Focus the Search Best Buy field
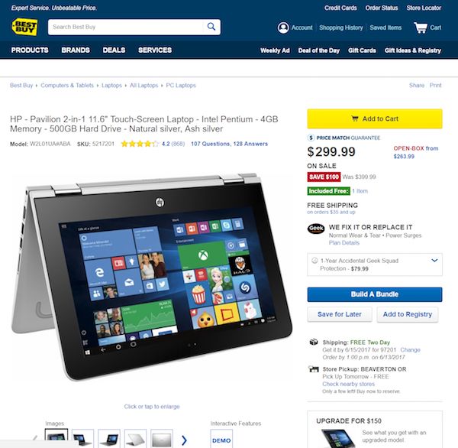This screenshot has width=458, height=448. click(126, 27)
